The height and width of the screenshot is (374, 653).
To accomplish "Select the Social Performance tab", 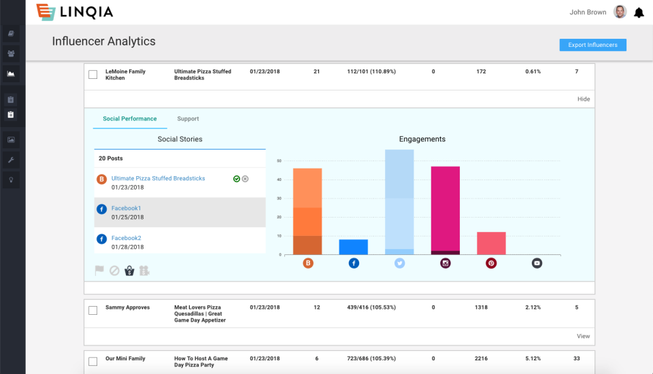I will [x=130, y=119].
